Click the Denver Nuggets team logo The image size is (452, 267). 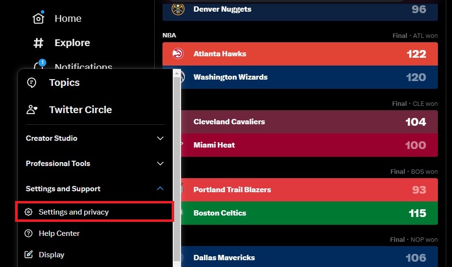178,9
